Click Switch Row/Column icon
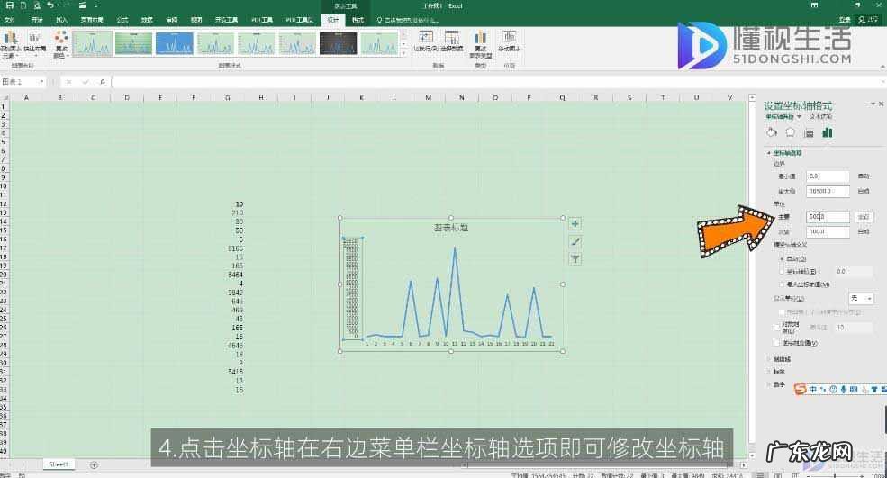The width and height of the screenshot is (887, 478). point(425,42)
